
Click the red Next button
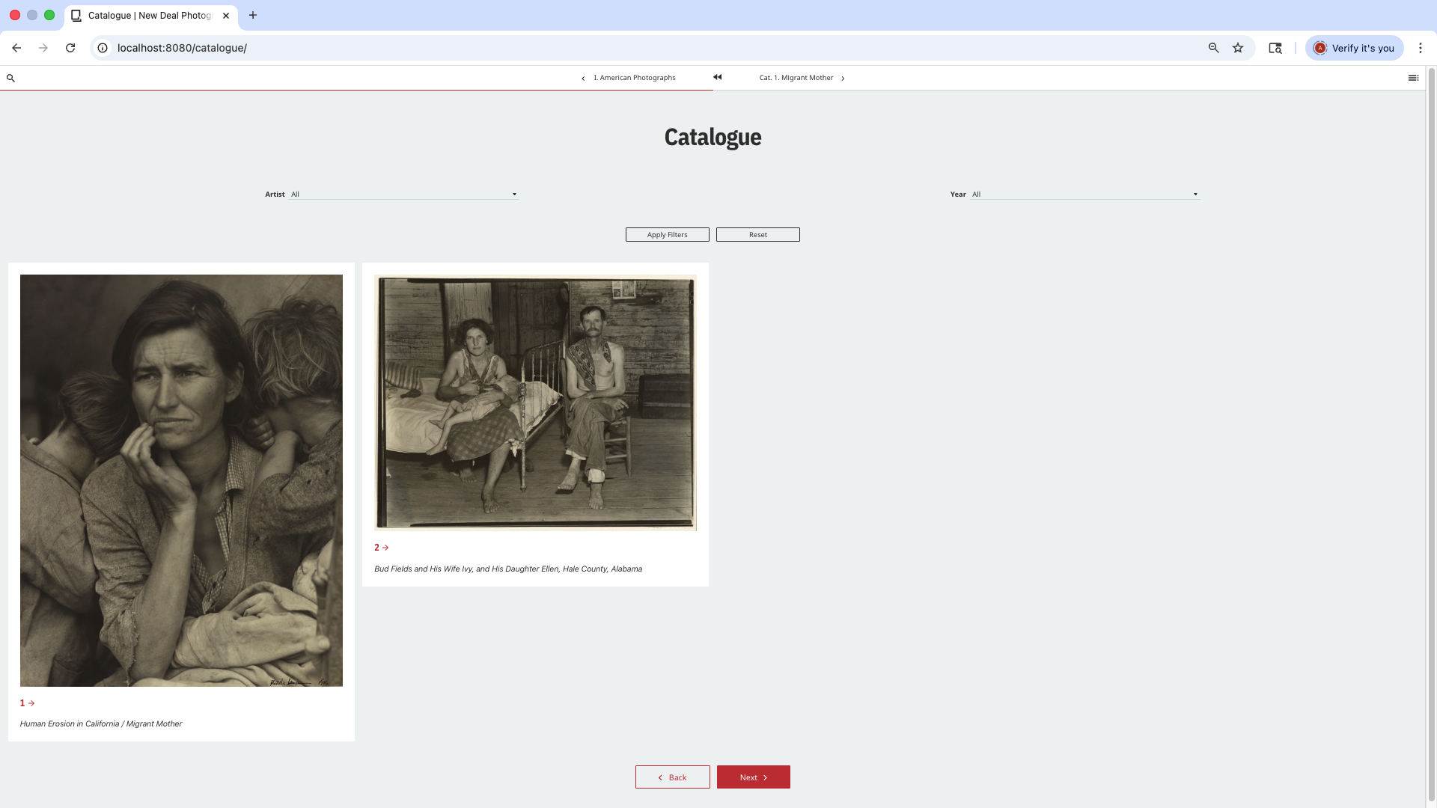pos(753,777)
